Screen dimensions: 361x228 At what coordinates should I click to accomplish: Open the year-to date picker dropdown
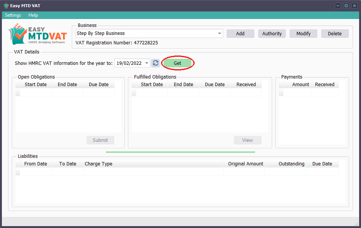tap(147, 63)
